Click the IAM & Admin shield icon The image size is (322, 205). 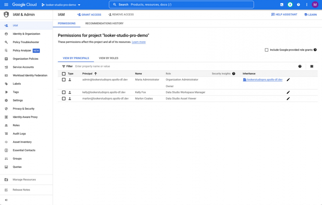pos(7,14)
